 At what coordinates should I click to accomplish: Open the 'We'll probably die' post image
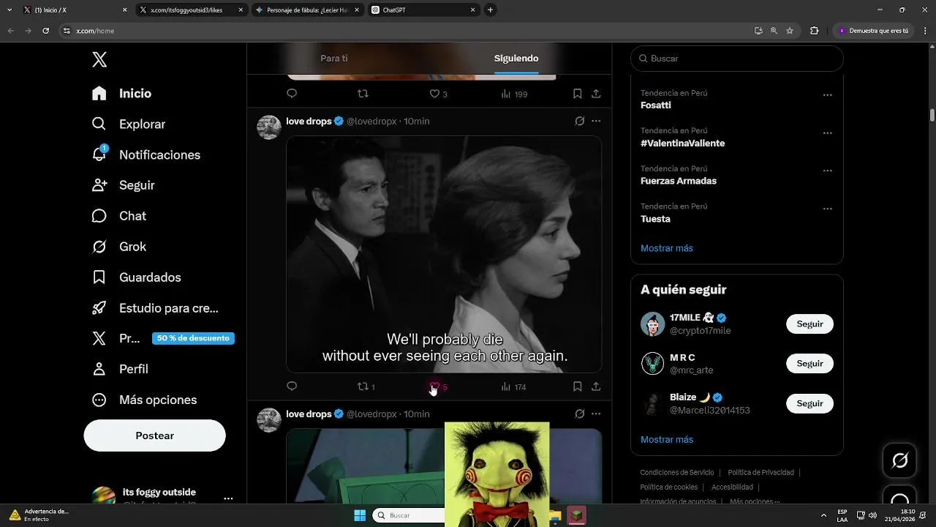(x=444, y=254)
